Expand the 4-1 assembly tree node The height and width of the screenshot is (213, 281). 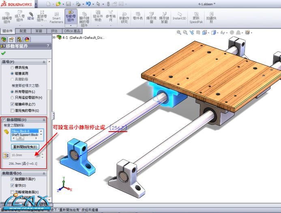coord(54,37)
